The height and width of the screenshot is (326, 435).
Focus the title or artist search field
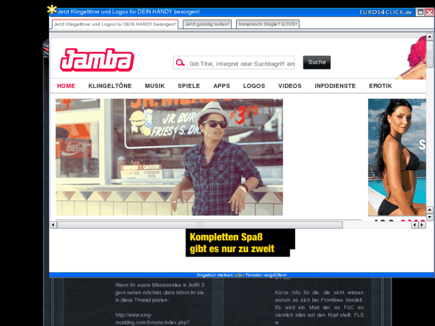tap(234, 63)
